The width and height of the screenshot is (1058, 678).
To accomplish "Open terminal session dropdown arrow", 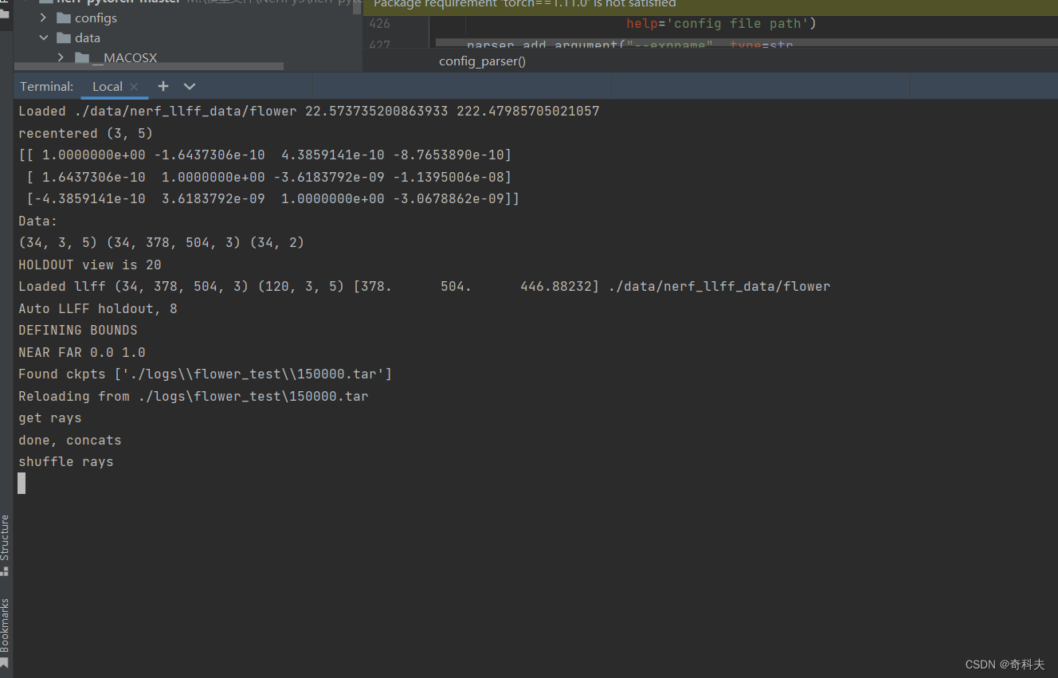I will coord(190,86).
